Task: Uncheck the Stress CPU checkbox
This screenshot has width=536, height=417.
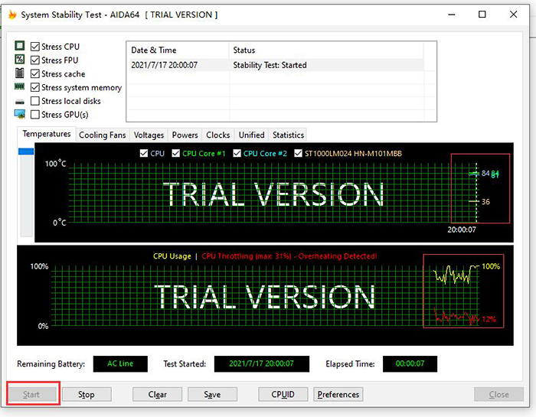Action: pyautogui.click(x=35, y=47)
